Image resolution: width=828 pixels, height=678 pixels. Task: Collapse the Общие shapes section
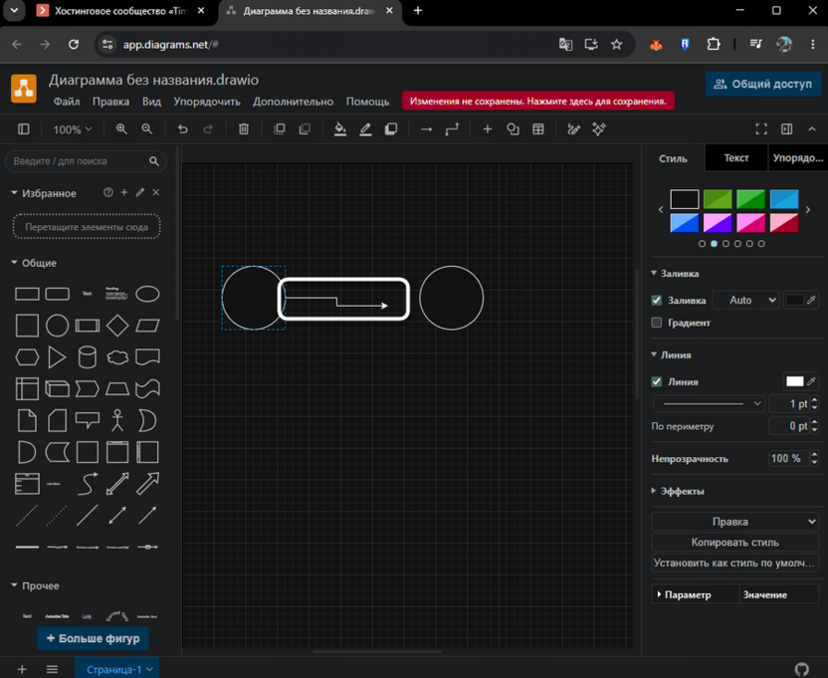coord(34,263)
